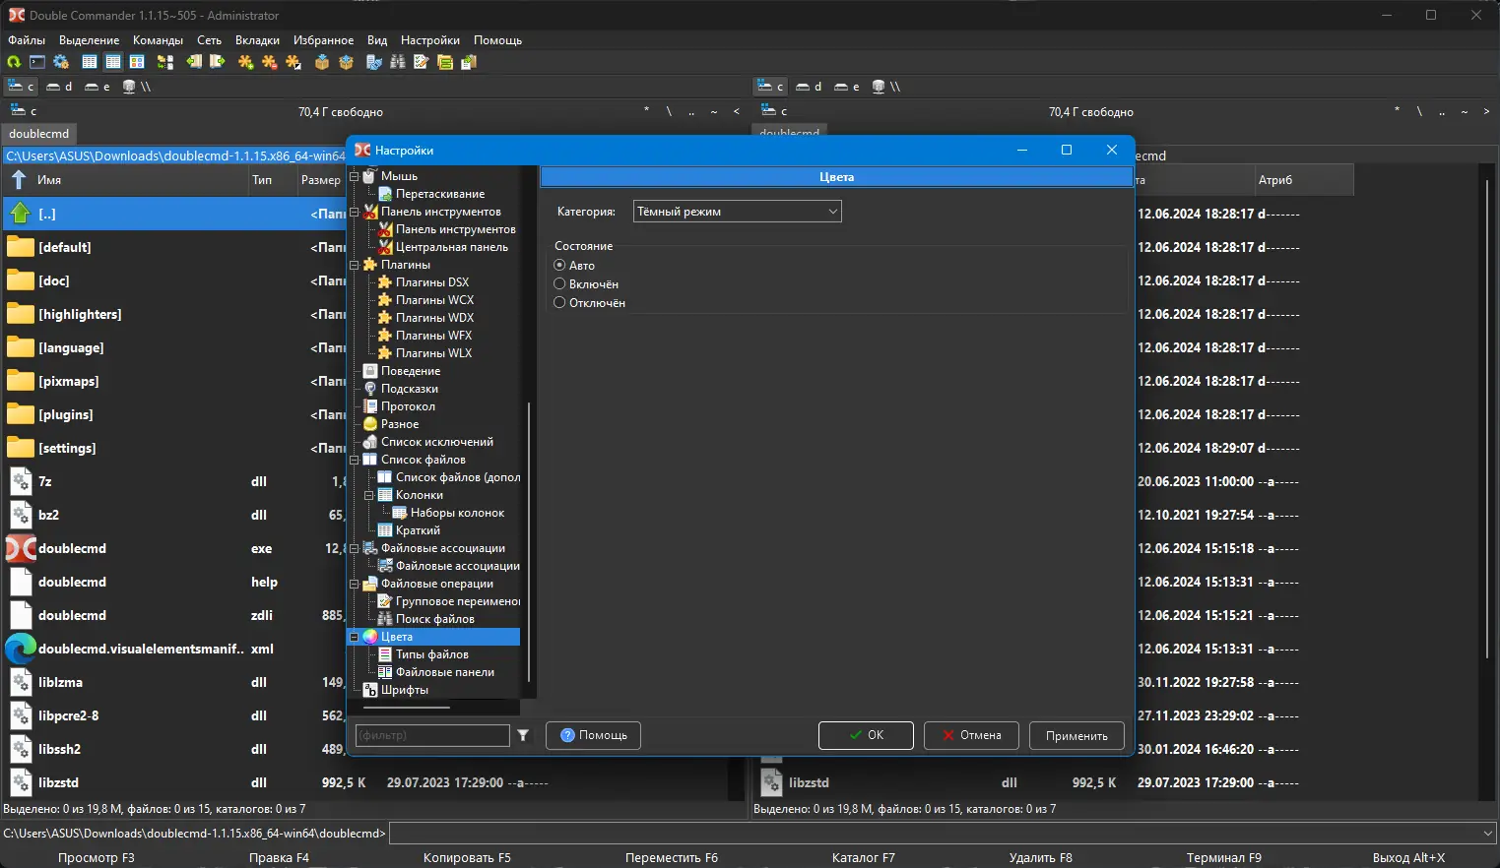Open the Категория dropdown
The image size is (1500, 868).
737,212
